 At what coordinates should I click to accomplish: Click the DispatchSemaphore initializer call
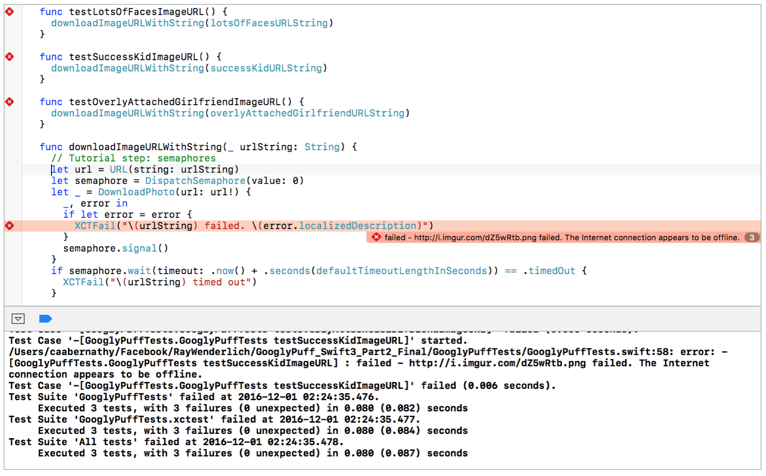[x=197, y=180]
